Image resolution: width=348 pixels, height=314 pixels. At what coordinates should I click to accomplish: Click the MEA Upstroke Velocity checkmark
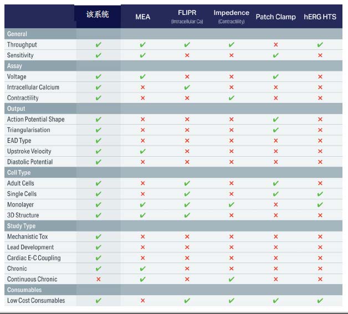(x=142, y=151)
